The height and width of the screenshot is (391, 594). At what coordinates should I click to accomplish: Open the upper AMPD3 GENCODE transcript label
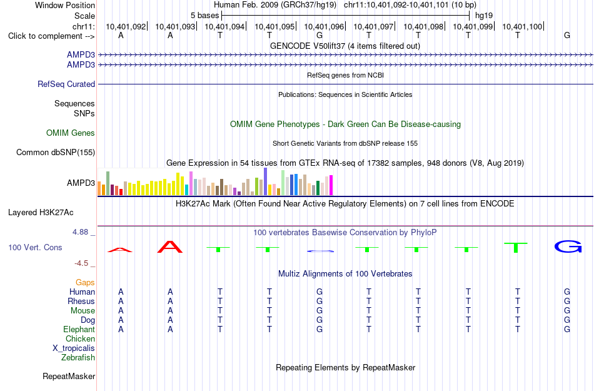(81, 55)
